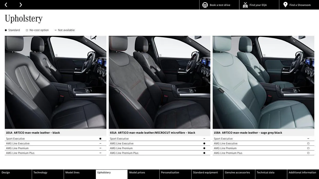The width and height of the screenshot is (319, 179).
Task: Click Book a test drive link
Action: [x=220, y=5]
